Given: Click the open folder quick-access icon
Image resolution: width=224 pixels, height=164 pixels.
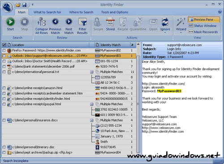Looking at the screenshot, I should pyautogui.click(x=18, y=5).
